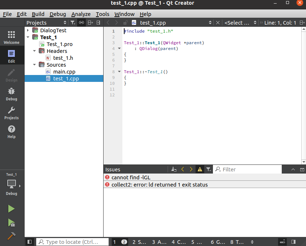The height and width of the screenshot is (246, 306).
Task: Run the project with the green Run button
Action: click(x=11, y=209)
